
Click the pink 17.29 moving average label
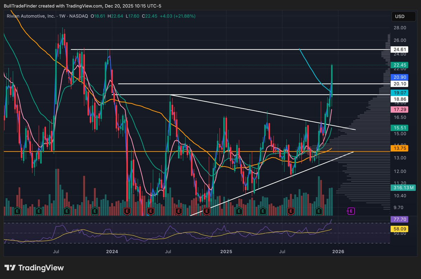point(399,109)
